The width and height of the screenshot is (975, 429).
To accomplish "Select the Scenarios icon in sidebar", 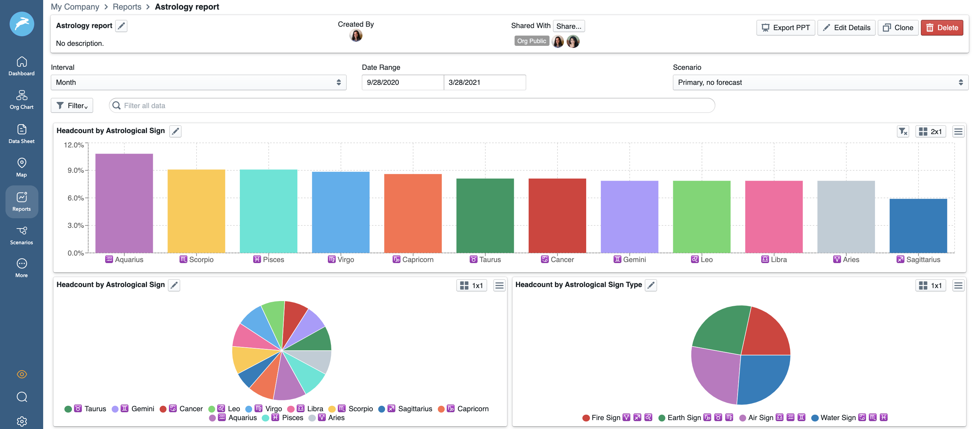I will pos(22,234).
